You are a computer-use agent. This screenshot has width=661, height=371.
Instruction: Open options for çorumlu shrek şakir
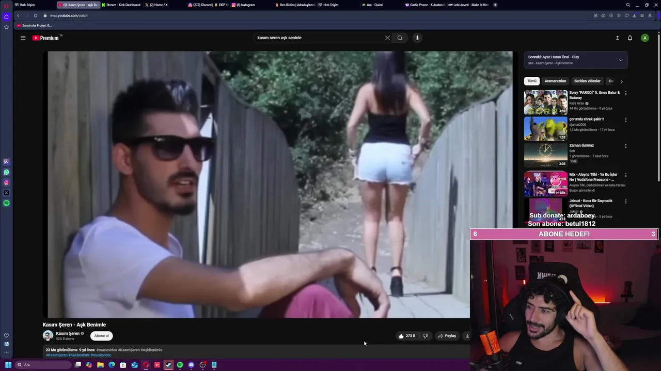point(626,120)
